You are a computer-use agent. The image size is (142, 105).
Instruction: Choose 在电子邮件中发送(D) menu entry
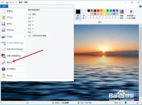pos(13,49)
